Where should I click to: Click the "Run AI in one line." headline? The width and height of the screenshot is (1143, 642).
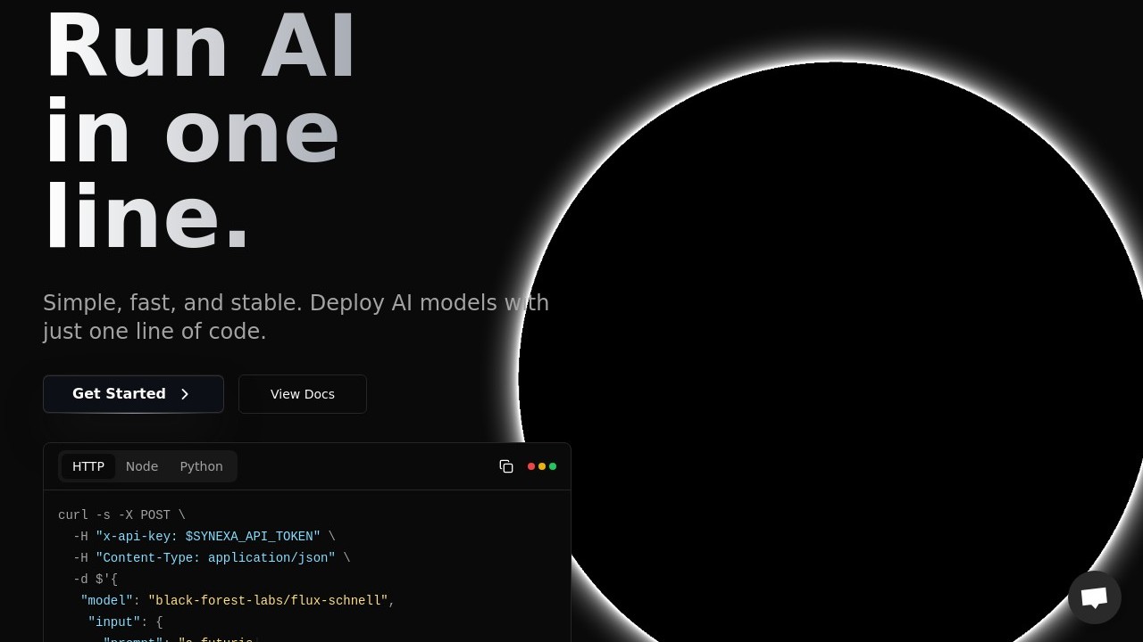[200, 132]
